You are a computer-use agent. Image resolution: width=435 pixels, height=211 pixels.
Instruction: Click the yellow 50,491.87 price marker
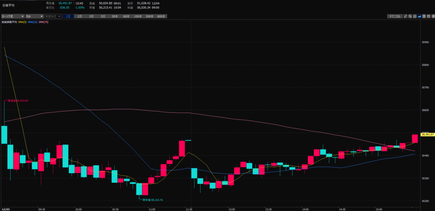[427, 134]
